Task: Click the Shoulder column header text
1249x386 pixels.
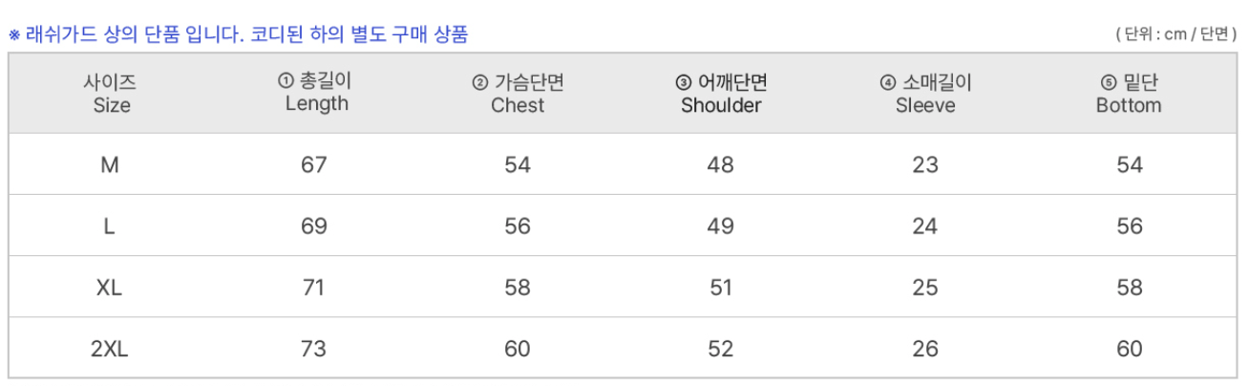Action: (721, 105)
